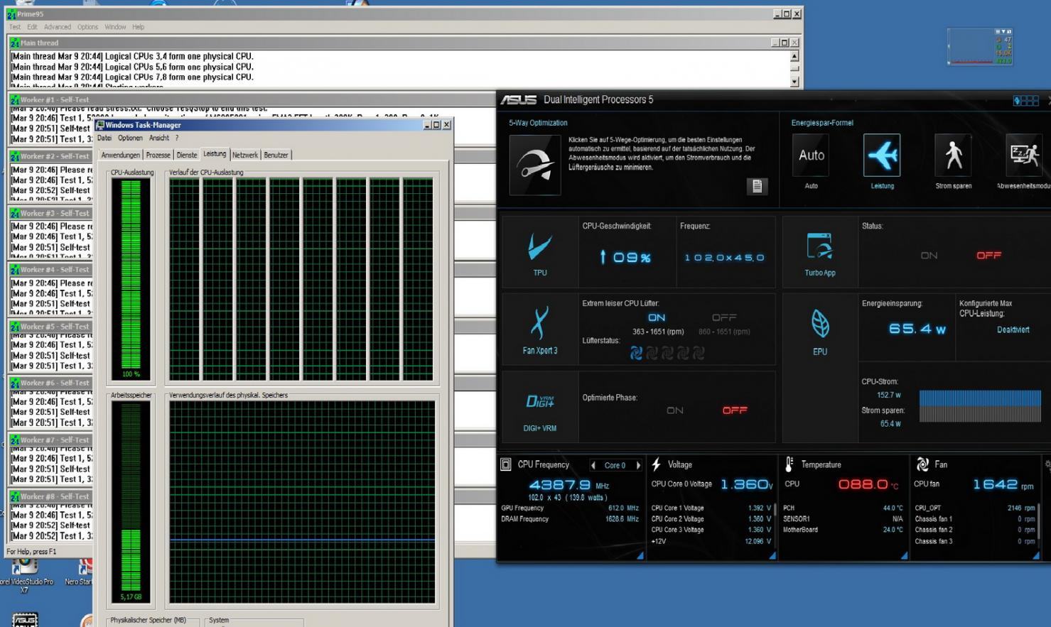Turn DIGI+ VRM optimized phase ON
The width and height of the screenshot is (1051, 627).
tap(675, 410)
